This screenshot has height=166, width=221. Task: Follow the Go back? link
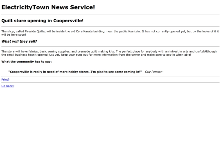coord(8,86)
